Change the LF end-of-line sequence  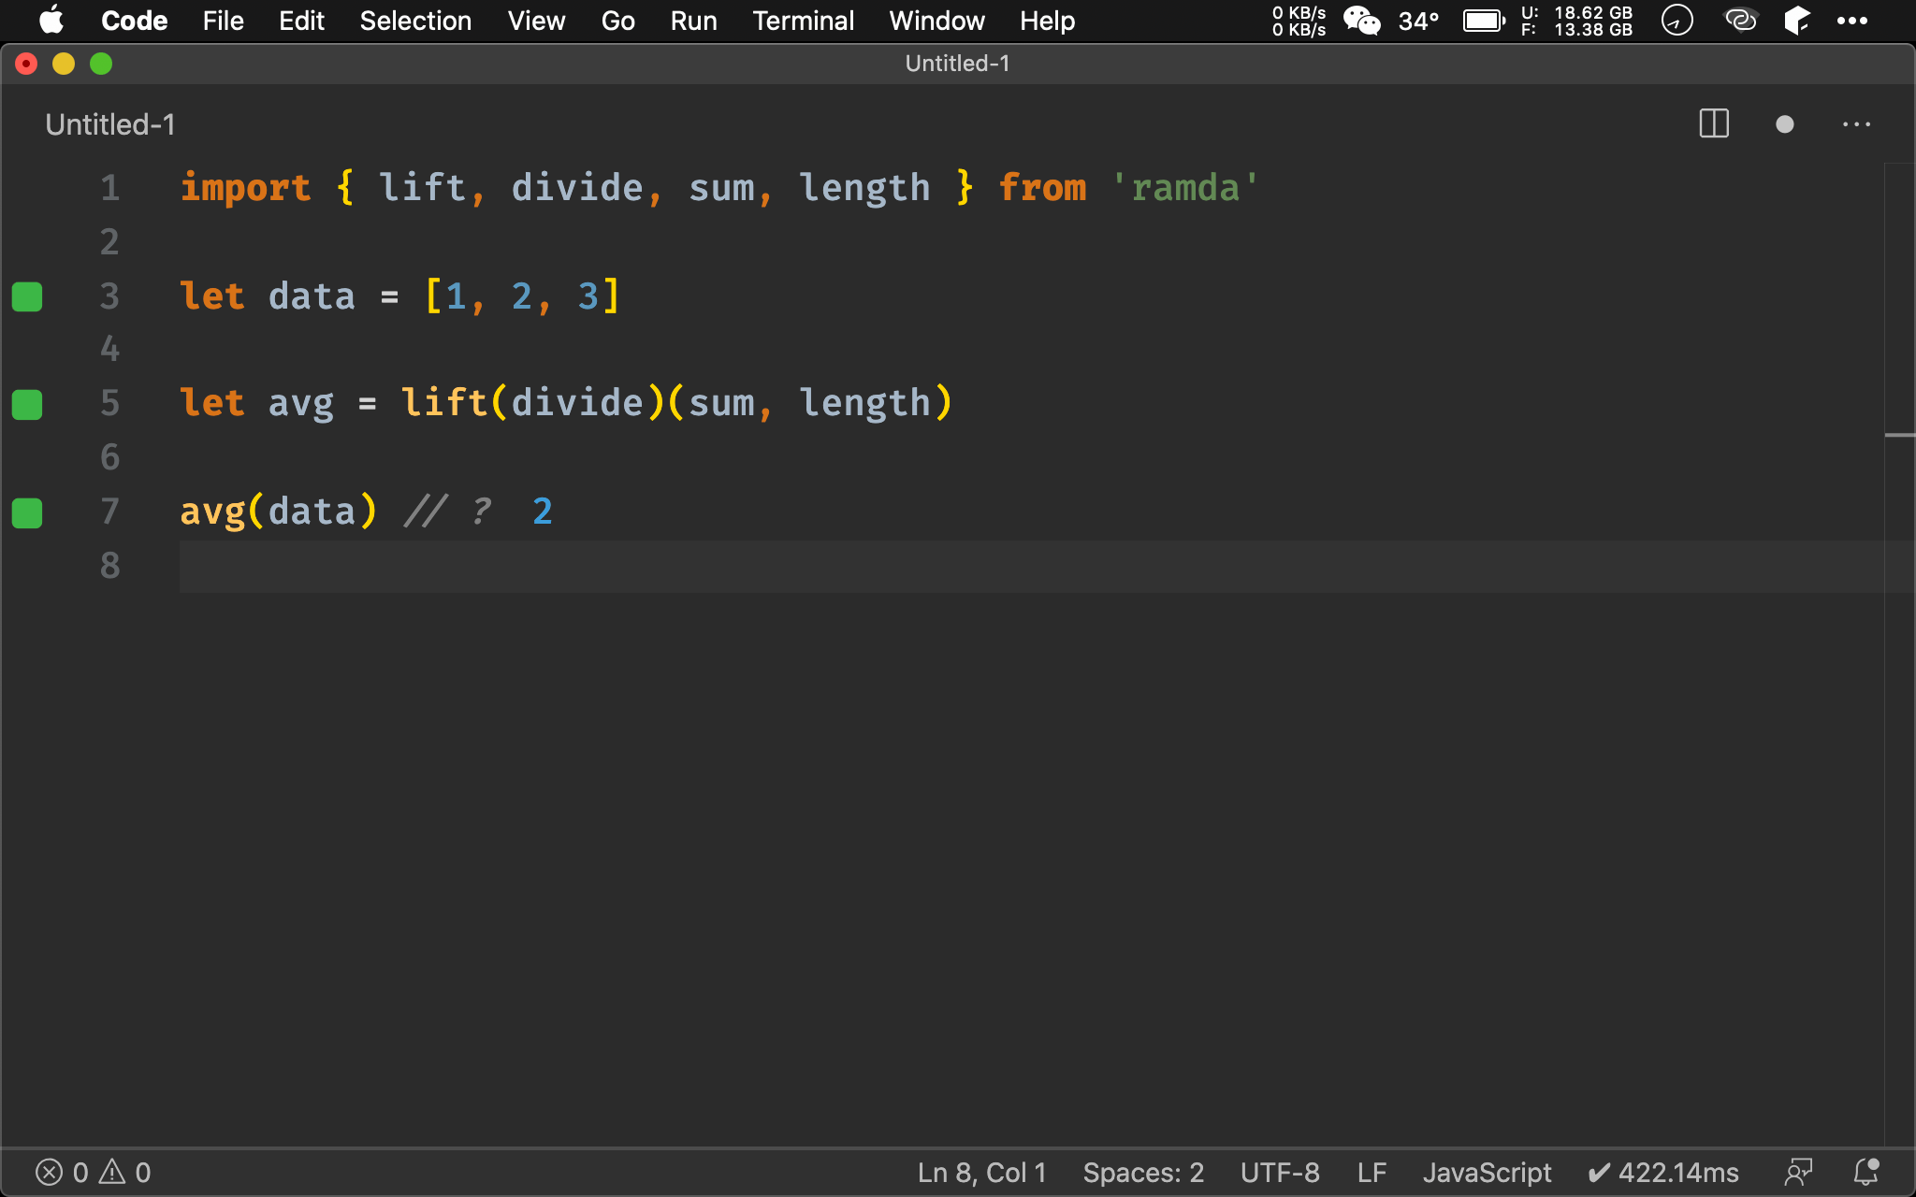tap(1372, 1172)
